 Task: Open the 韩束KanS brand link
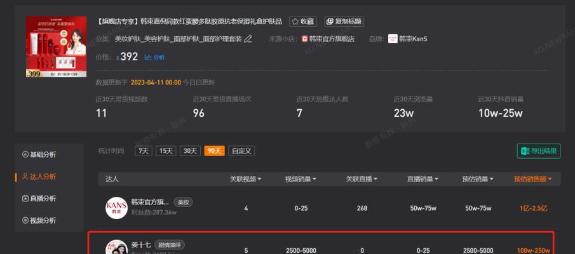[x=413, y=39]
